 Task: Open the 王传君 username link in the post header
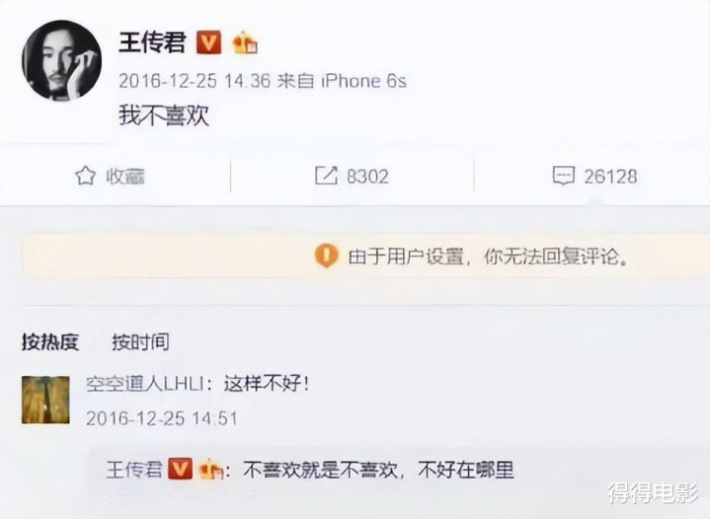(x=153, y=43)
